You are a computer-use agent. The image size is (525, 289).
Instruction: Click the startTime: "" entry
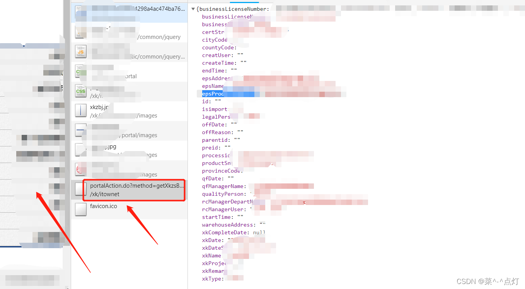pyautogui.click(x=223, y=217)
